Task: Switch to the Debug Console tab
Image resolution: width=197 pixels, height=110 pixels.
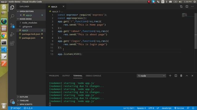Action: point(93,76)
